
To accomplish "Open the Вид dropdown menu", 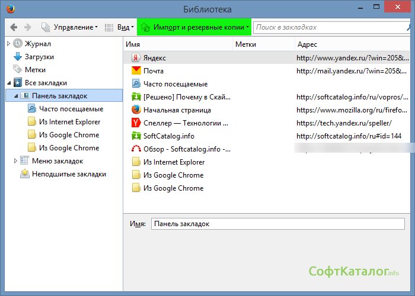I will point(119,27).
